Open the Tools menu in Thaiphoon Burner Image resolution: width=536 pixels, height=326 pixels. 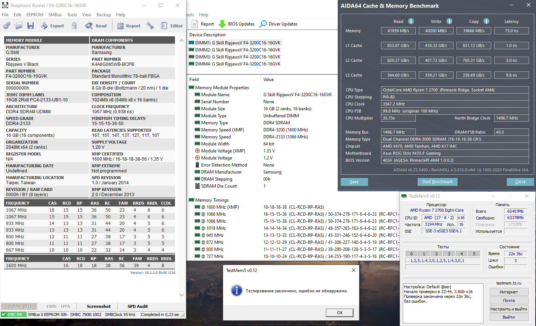pyautogui.click(x=72, y=15)
